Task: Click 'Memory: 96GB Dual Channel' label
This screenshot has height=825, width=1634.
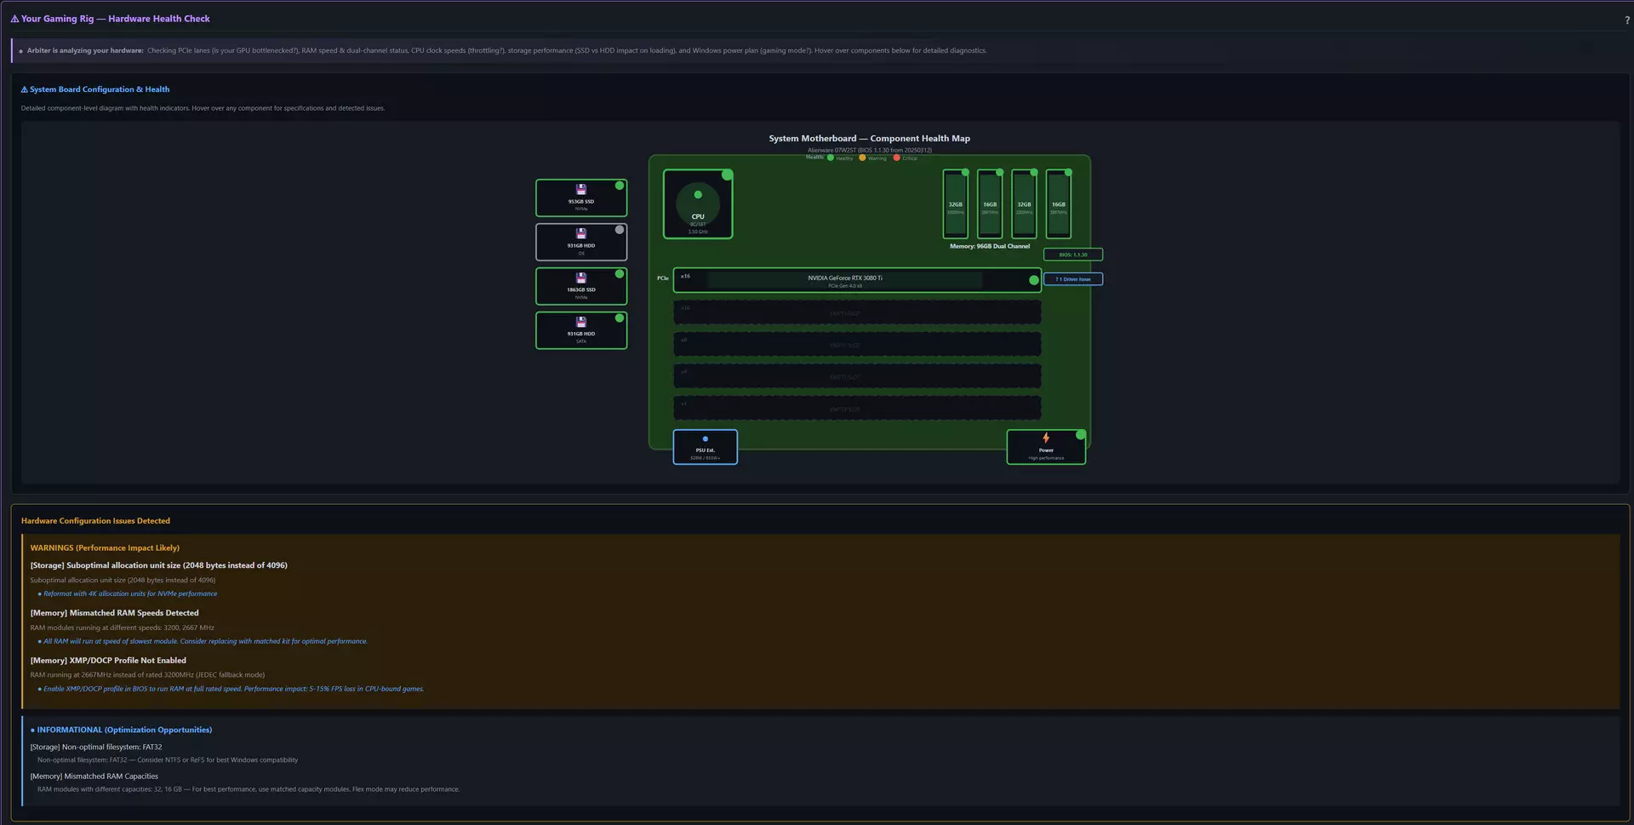Action: point(990,246)
